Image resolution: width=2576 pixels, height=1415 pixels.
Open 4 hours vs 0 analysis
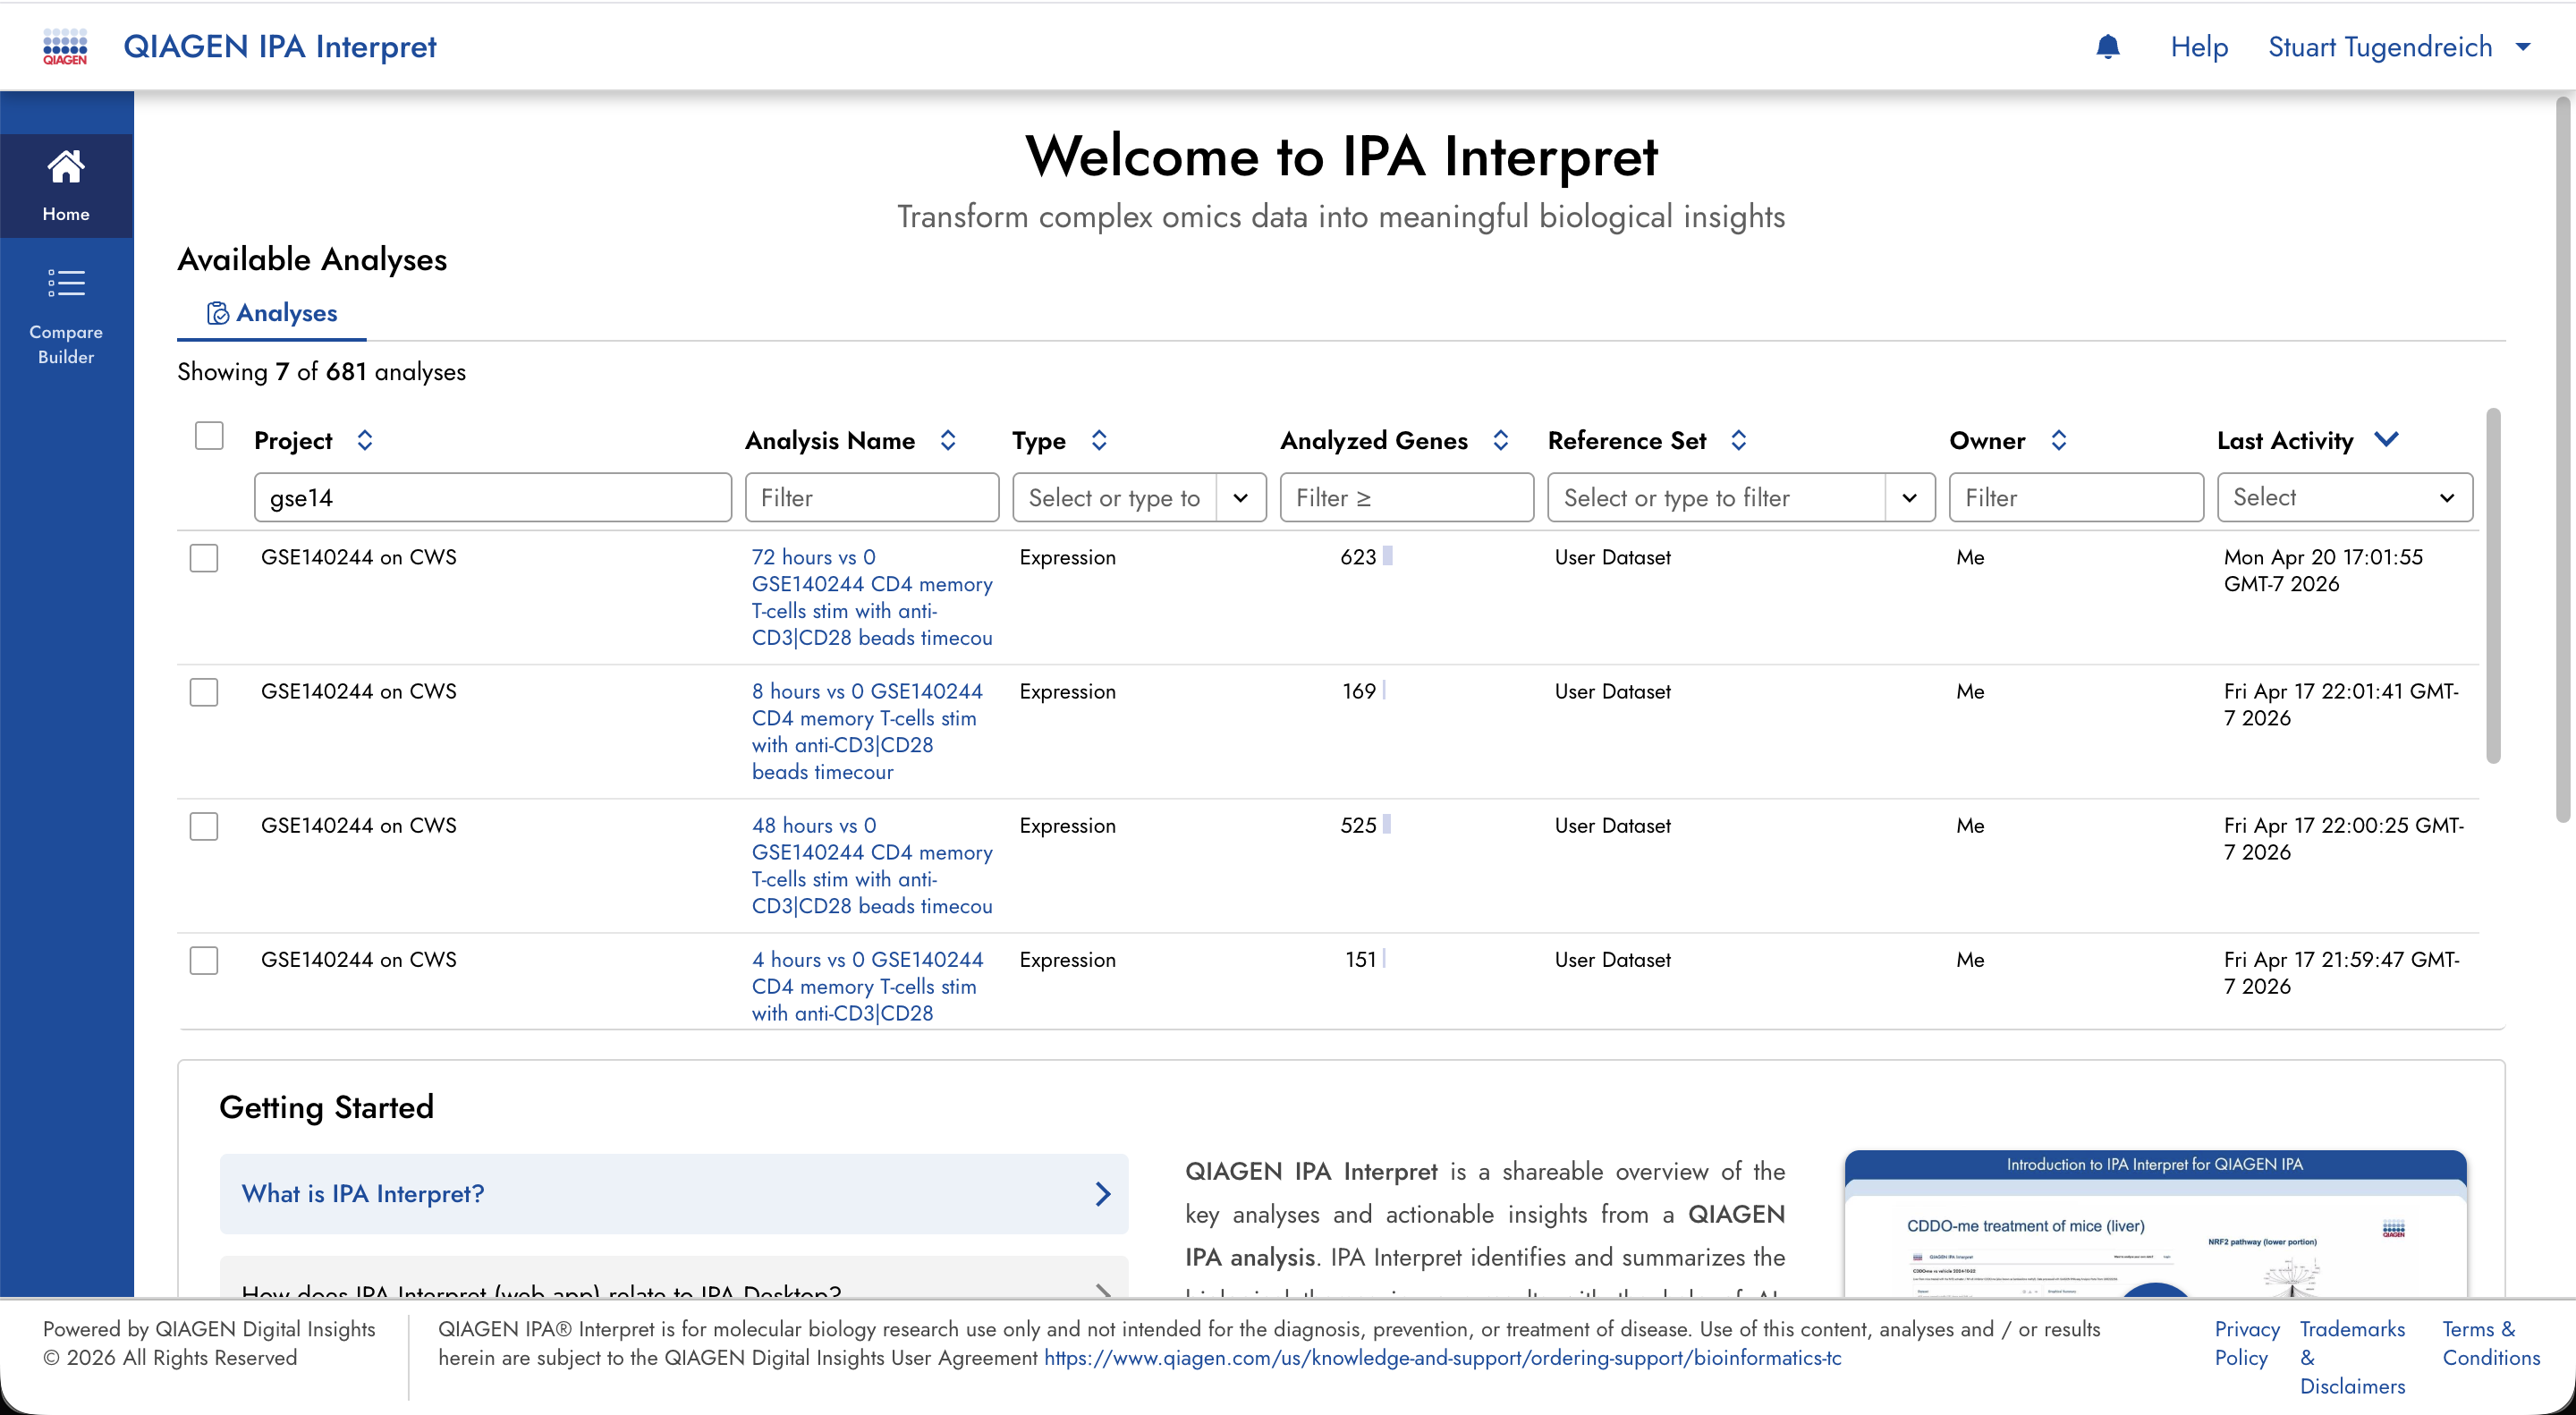pyautogui.click(x=867, y=986)
